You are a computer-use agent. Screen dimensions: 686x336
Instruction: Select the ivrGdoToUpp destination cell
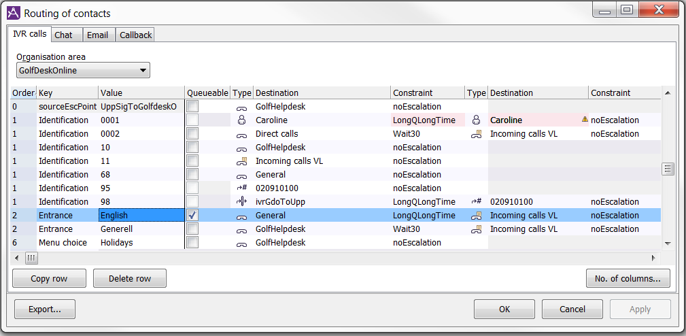click(x=322, y=202)
